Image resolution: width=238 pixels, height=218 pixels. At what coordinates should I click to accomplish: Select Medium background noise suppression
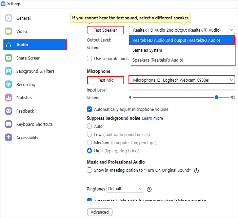[90, 143]
